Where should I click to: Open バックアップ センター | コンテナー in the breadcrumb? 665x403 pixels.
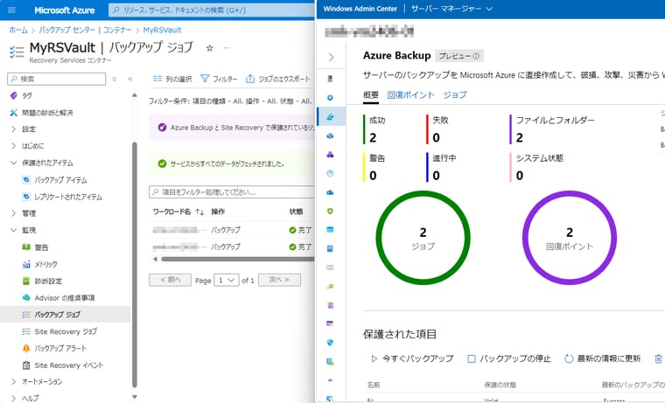(x=85, y=30)
